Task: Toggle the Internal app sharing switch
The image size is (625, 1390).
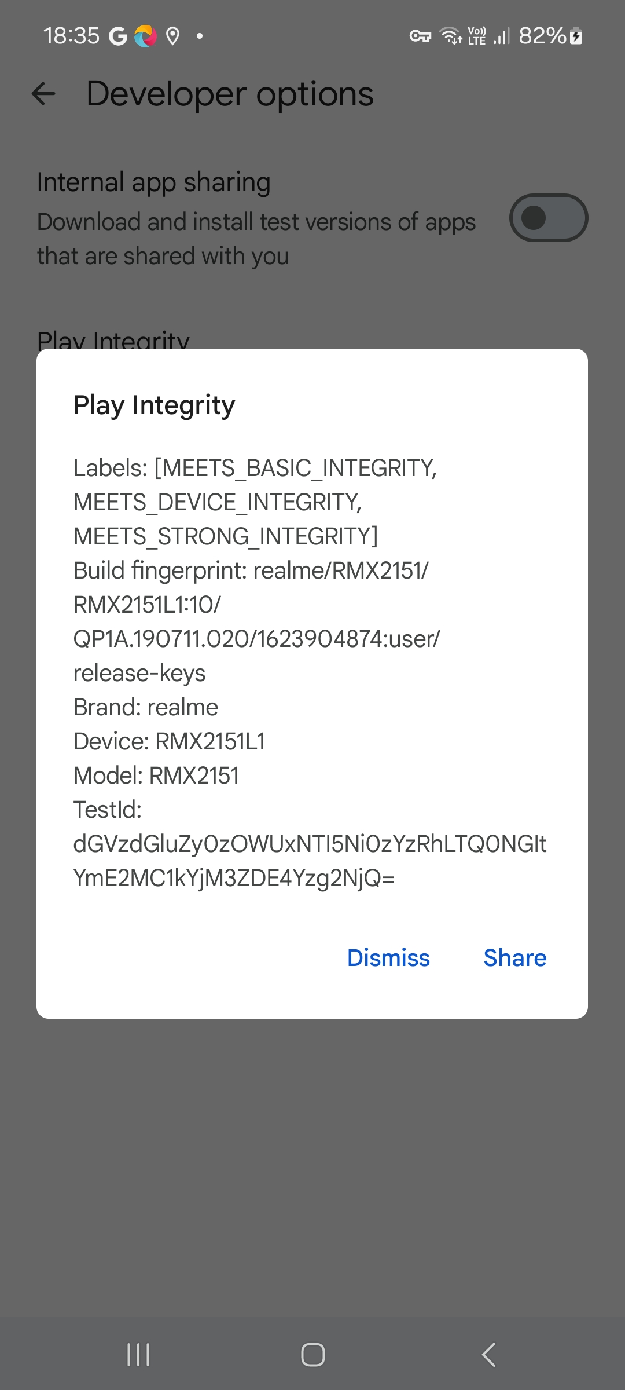Action: tap(548, 218)
